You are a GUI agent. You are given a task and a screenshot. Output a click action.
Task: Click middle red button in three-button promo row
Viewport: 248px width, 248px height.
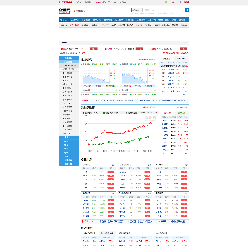139,48
